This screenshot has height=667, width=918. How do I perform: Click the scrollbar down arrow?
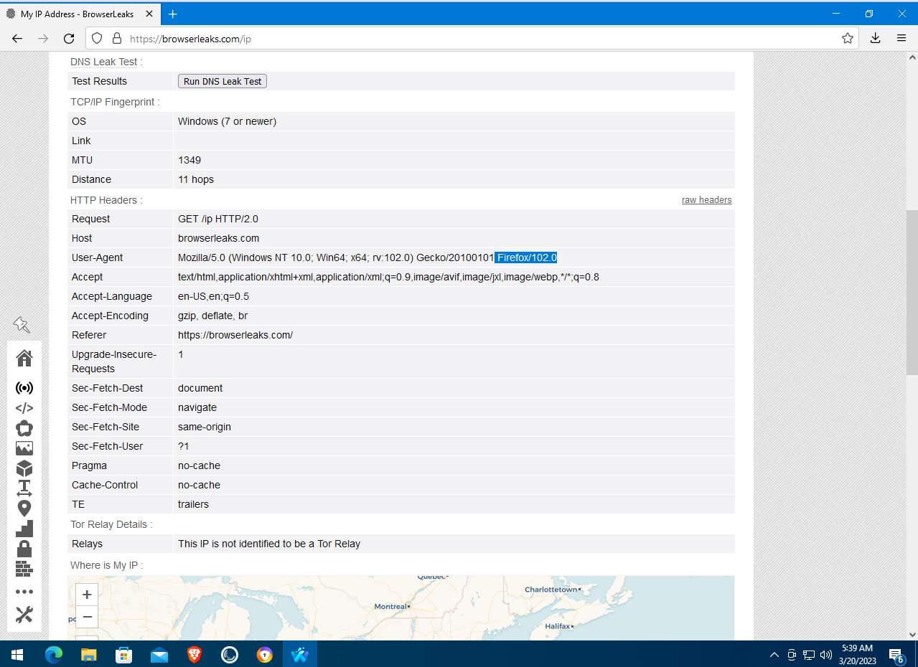[x=912, y=634]
